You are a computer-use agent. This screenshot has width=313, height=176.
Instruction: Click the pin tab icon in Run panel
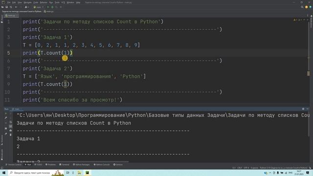[6, 134]
